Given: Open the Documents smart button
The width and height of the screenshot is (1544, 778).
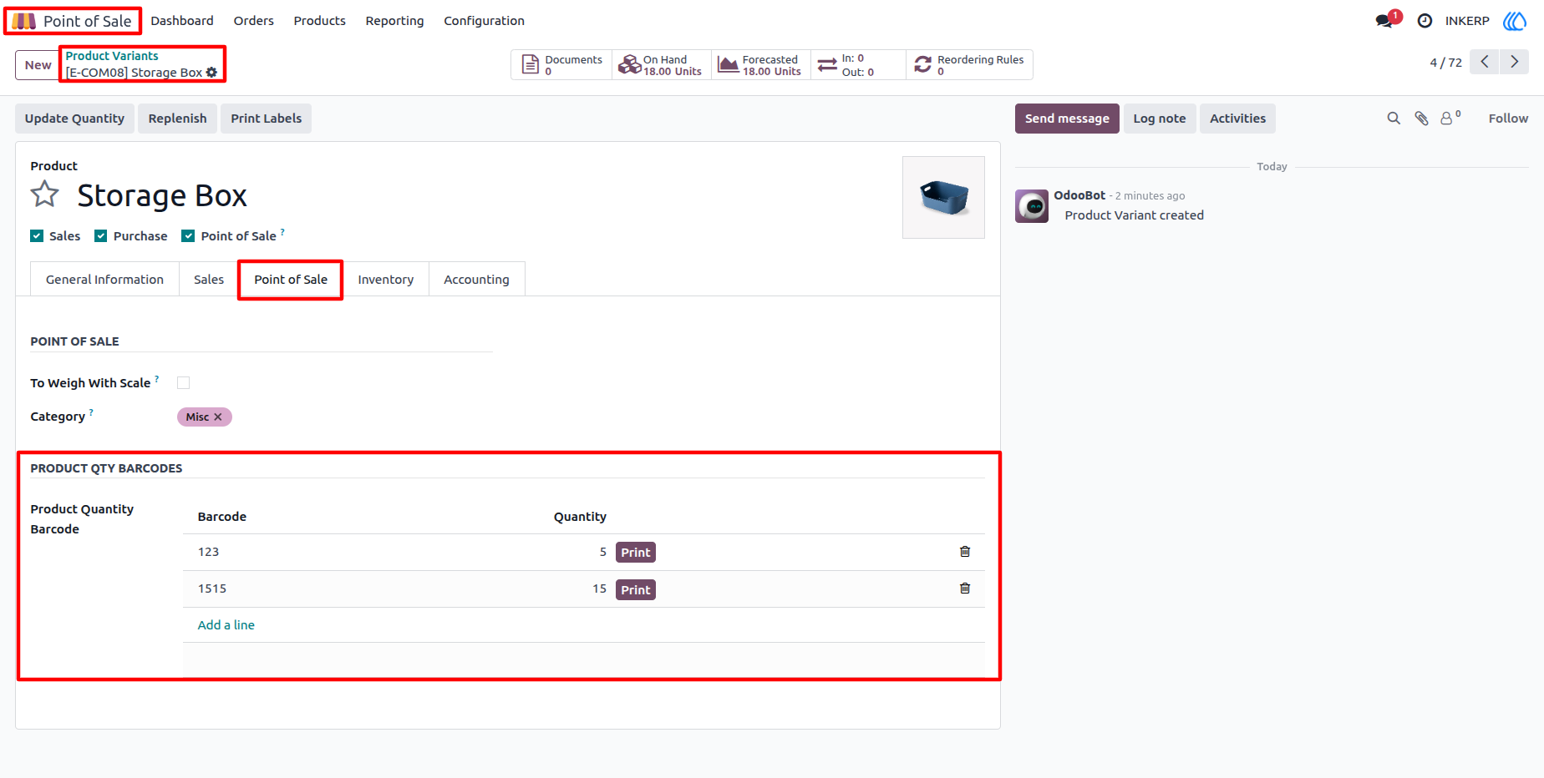Looking at the screenshot, I should pos(561,65).
